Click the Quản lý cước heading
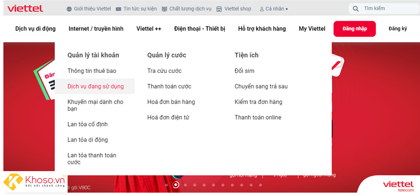 pos(166,55)
